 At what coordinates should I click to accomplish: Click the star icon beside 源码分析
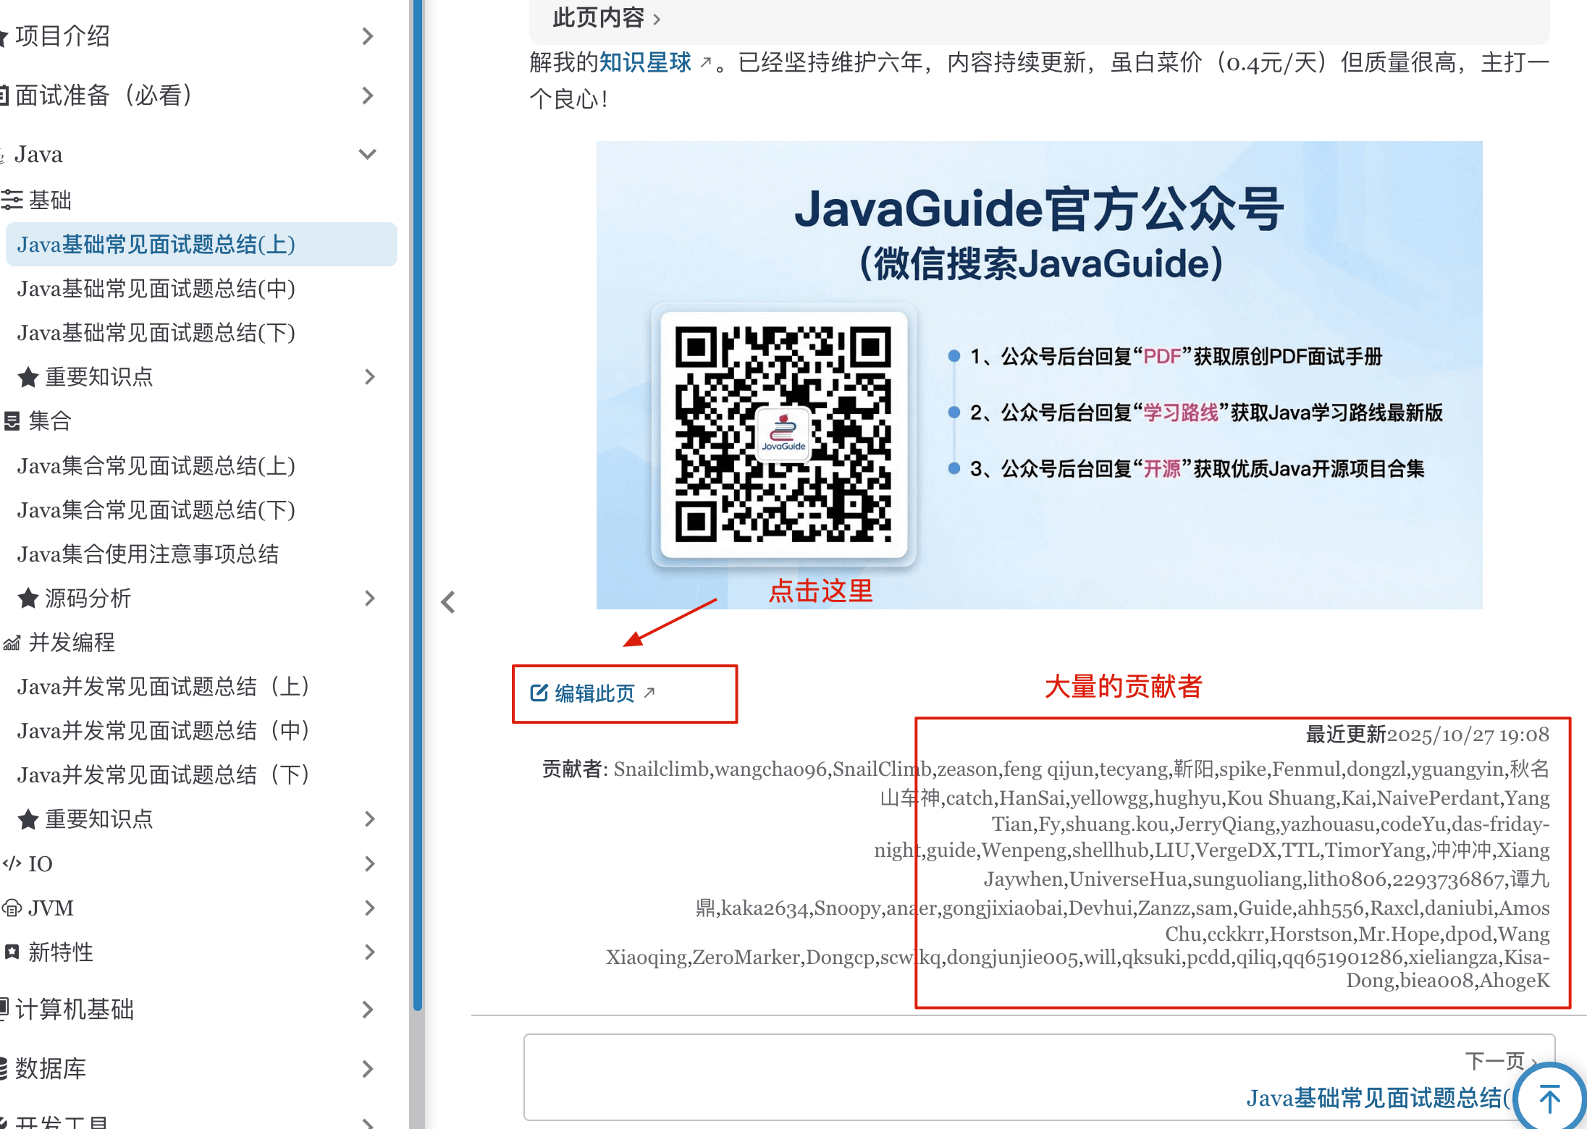(28, 599)
